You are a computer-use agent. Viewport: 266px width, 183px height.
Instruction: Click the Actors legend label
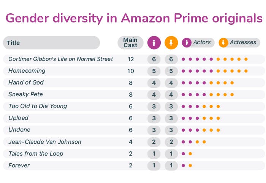pos(202,43)
